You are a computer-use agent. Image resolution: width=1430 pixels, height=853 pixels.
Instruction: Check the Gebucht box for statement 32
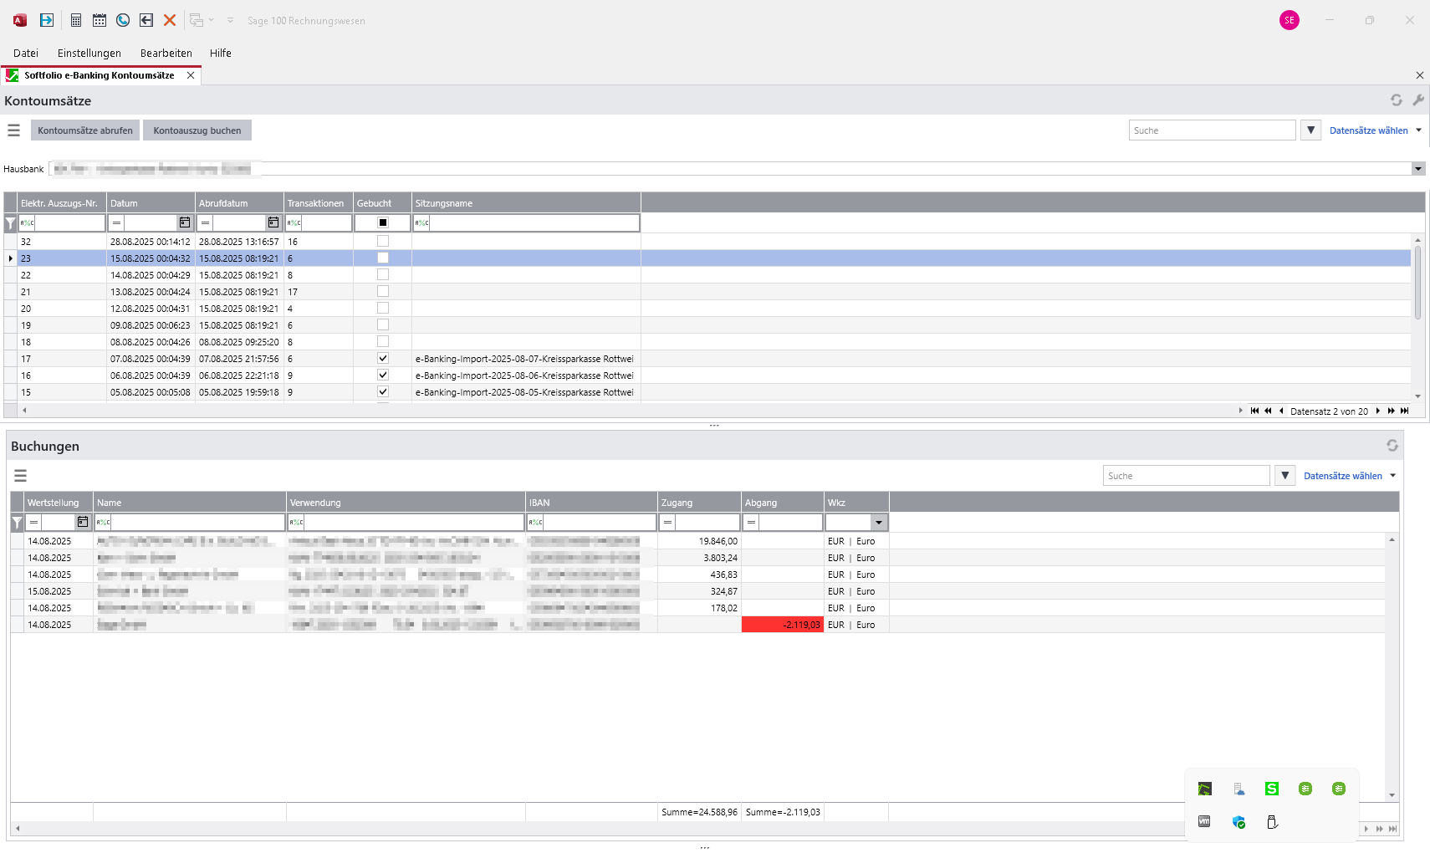(x=383, y=242)
